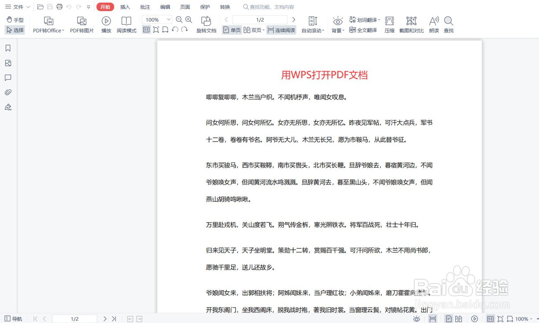The height and width of the screenshot is (323, 539).
Task: Open the status bar 100% zoom dropdown
Action: click(524, 319)
